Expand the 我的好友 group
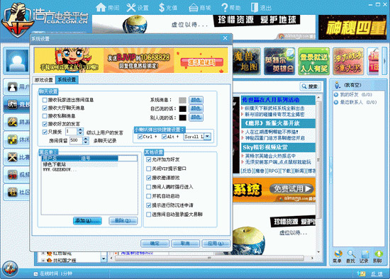This screenshot has width=390, height=279. (x=336, y=95)
